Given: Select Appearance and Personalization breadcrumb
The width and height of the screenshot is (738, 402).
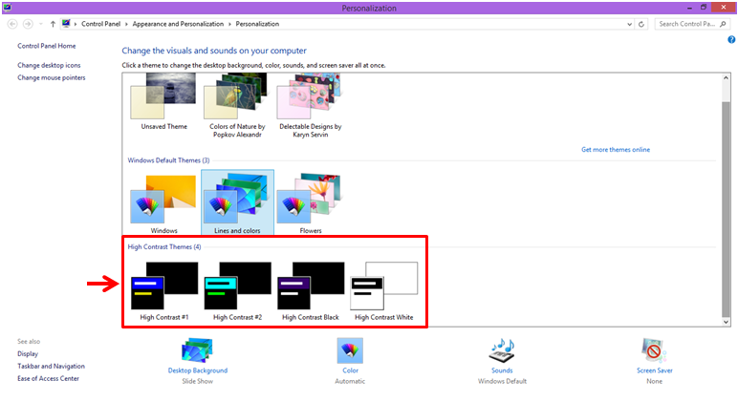Looking at the screenshot, I should coord(178,24).
